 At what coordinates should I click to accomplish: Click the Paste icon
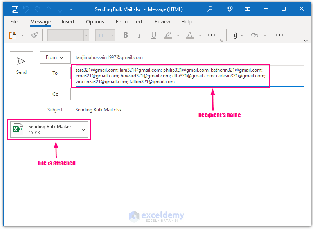pos(13,35)
